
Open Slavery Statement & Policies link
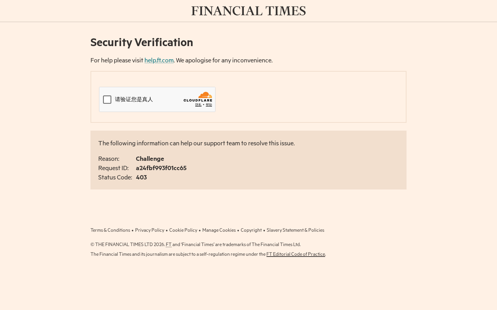(x=295, y=230)
